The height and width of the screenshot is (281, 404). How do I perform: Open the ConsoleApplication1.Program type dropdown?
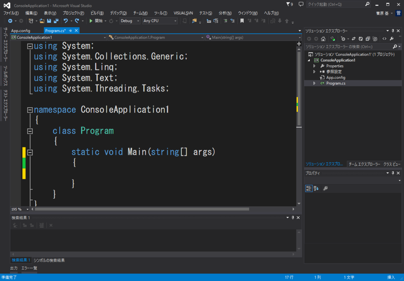[x=156, y=37]
